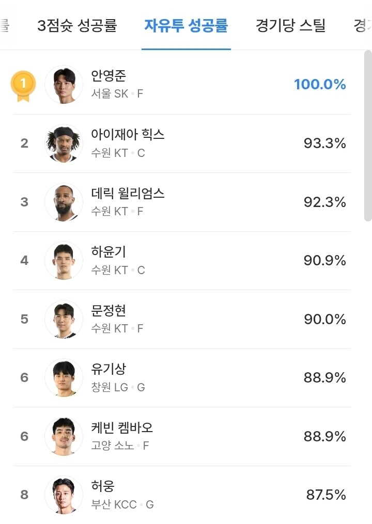This screenshot has height=524, width=372.
Task: Click 안영준 player name link
Action: pyautogui.click(x=109, y=76)
